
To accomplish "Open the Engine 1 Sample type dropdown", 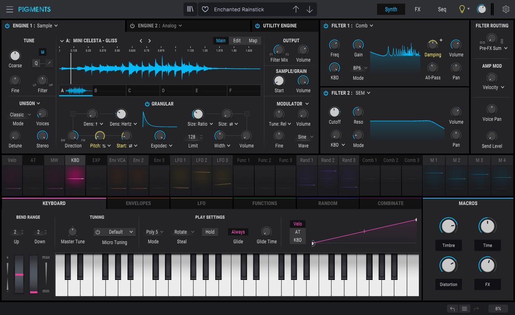I will [x=47, y=26].
